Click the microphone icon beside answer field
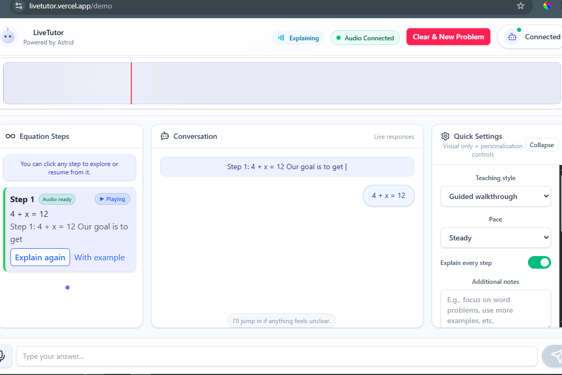562x375 pixels. pos(3,356)
